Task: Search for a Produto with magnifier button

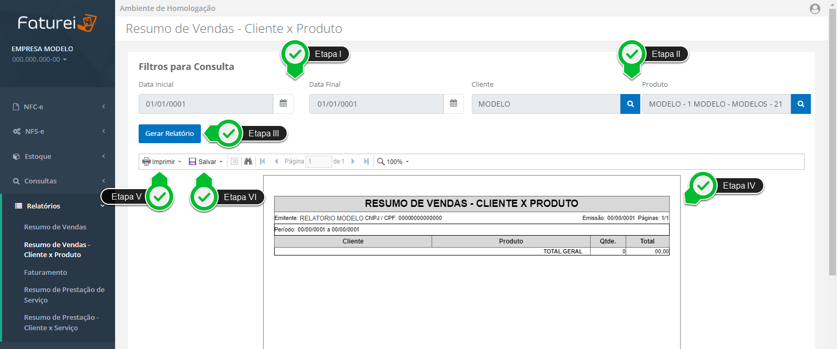Action: (x=801, y=104)
